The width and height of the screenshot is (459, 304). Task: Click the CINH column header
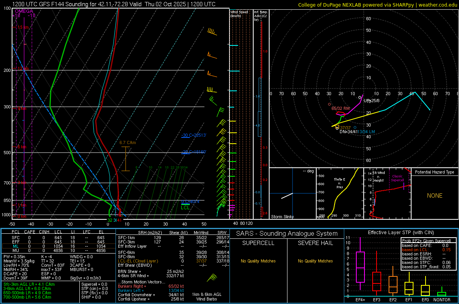coord(44,232)
